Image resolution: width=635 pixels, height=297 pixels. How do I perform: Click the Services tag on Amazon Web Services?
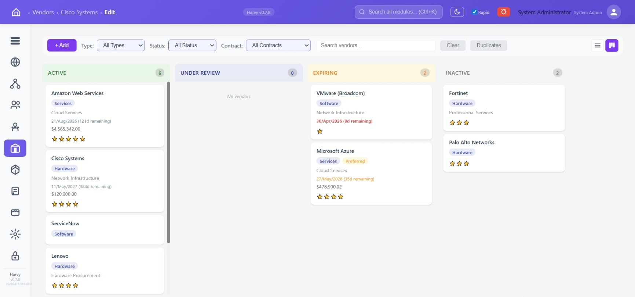[63, 103]
